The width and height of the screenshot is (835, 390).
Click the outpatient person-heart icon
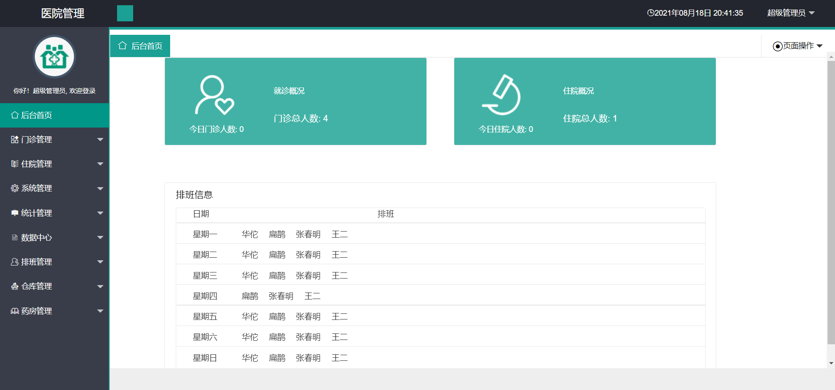[214, 95]
